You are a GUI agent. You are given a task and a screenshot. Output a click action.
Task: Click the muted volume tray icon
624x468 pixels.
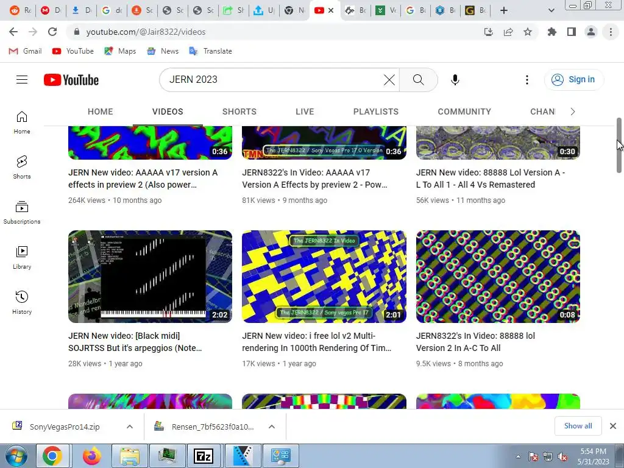pyautogui.click(x=562, y=457)
